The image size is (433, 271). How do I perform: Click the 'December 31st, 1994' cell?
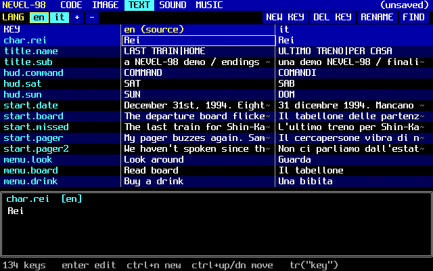(x=198, y=106)
